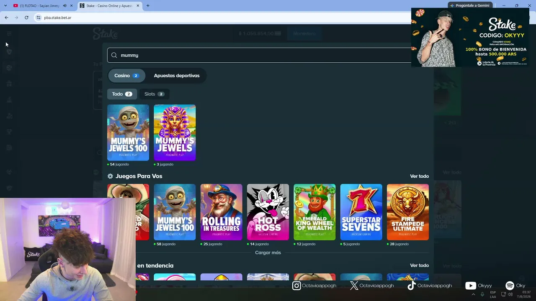The height and width of the screenshot is (301, 536).
Task: Click the Juegos Para Vos section icon
Action: [110, 176]
